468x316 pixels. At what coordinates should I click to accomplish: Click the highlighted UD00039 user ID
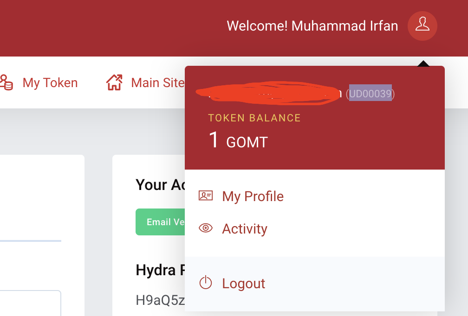pyautogui.click(x=370, y=94)
